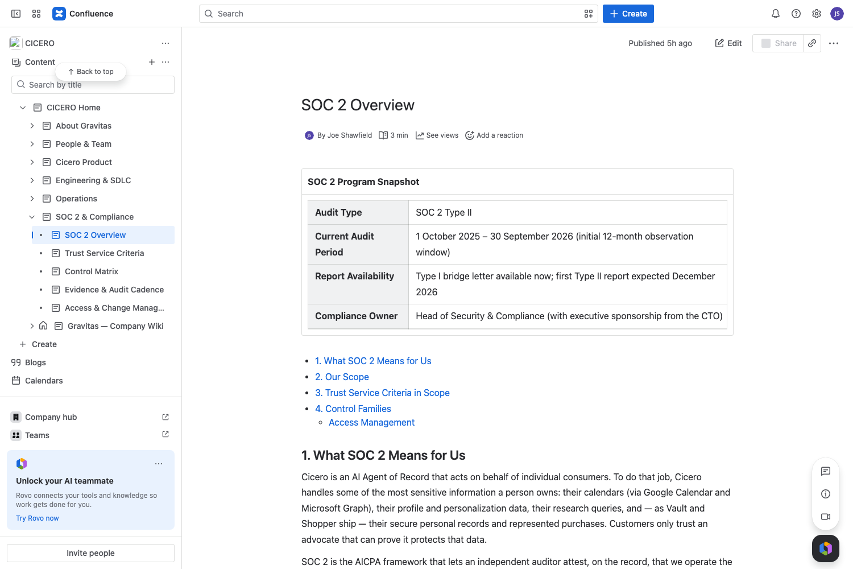Collapse SOC 2 & Compliance subtree
This screenshot has width=853, height=569.
click(32, 217)
